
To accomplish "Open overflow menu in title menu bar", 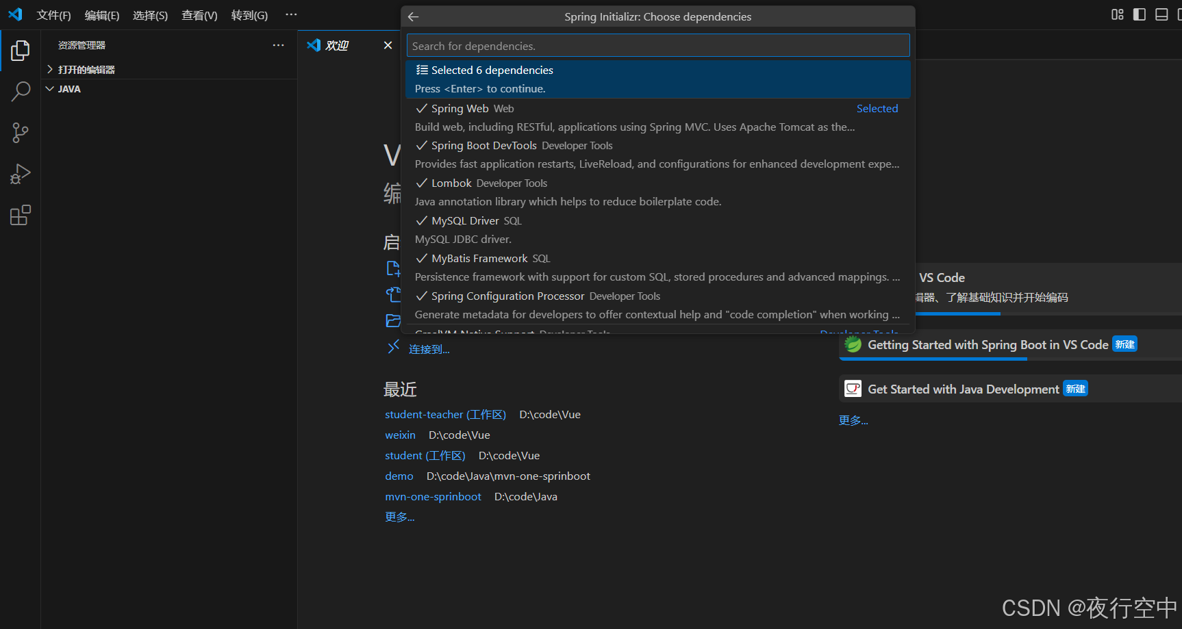I will coord(291,14).
